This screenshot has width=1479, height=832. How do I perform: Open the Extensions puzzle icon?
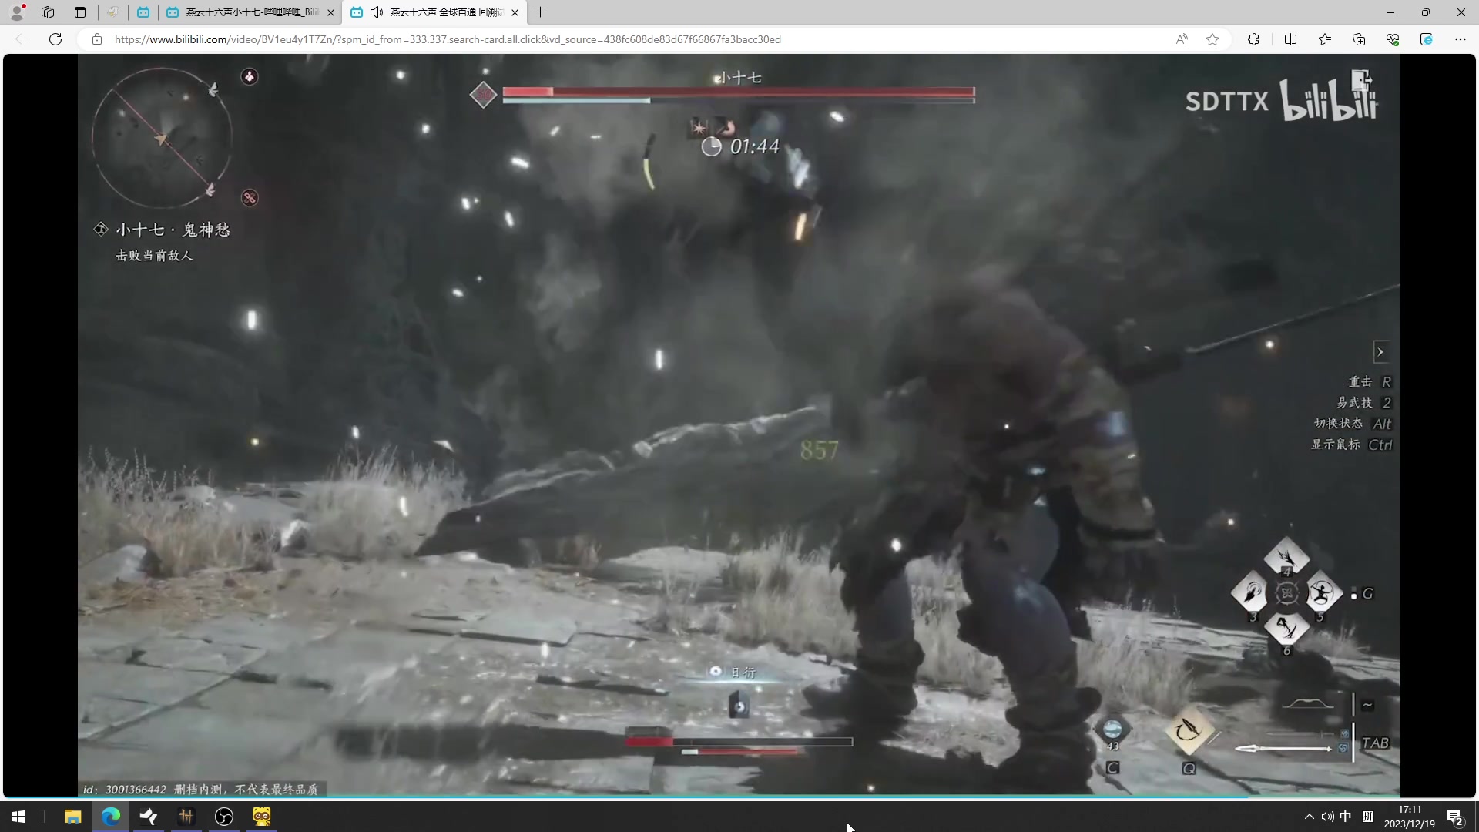1253,39
